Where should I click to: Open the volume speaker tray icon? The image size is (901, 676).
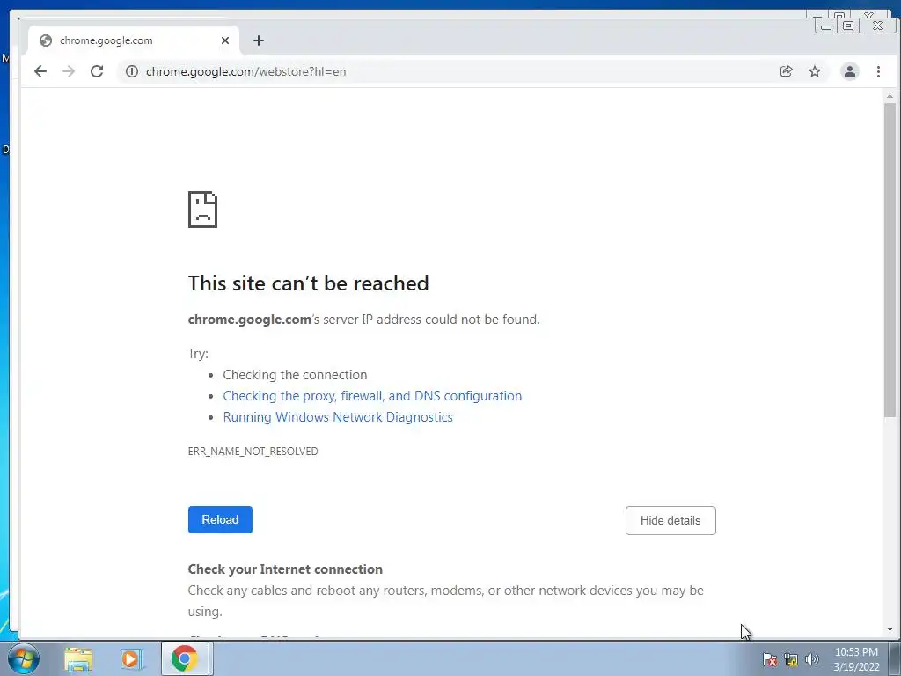[x=811, y=659]
